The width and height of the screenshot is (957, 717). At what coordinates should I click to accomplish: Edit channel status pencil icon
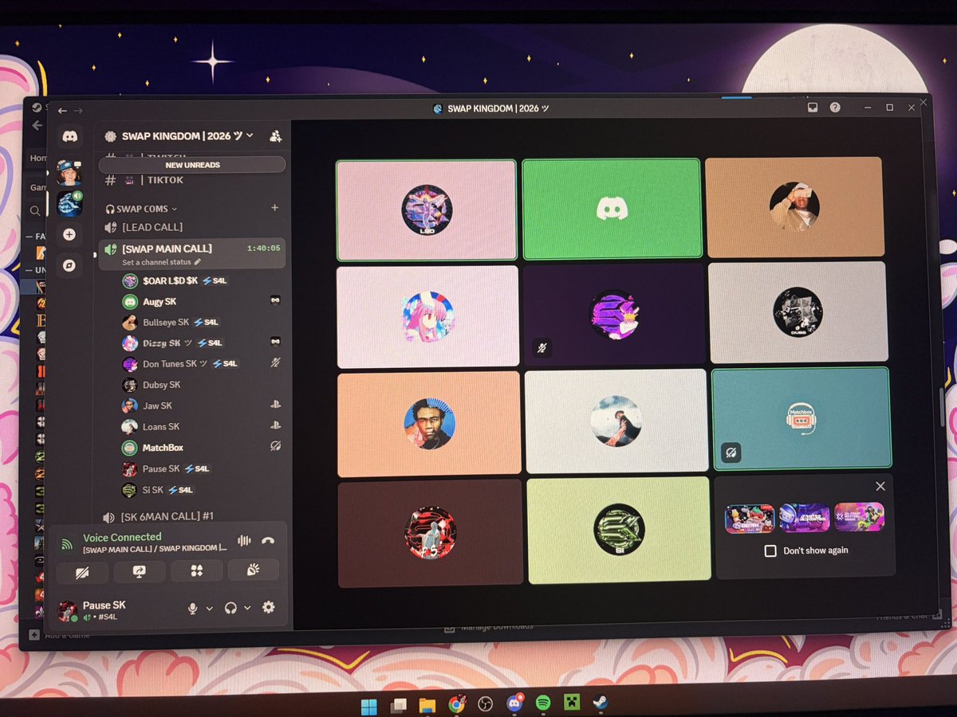(198, 261)
